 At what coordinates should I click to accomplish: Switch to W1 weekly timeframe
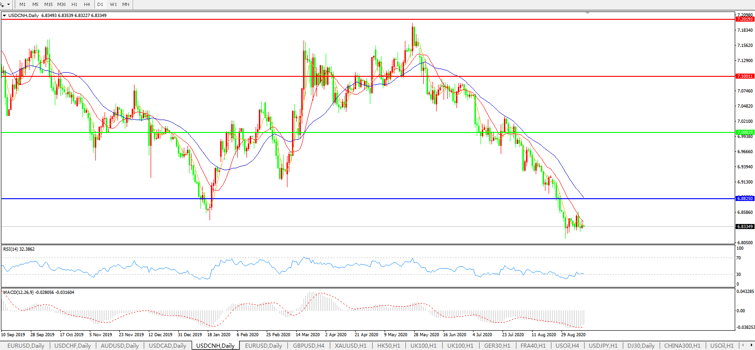pyautogui.click(x=113, y=4)
